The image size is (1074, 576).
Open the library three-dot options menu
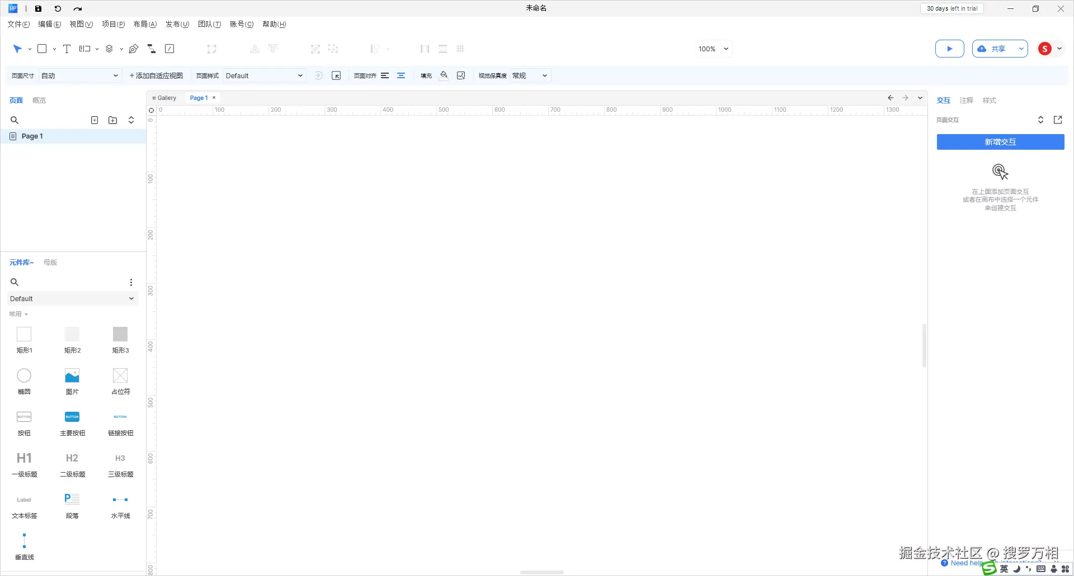click(x=131, y=282)
